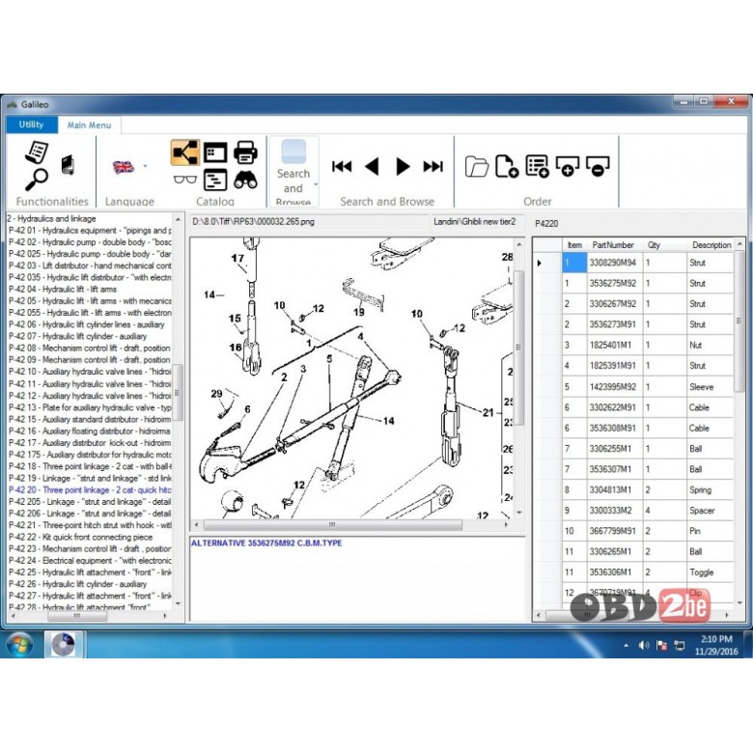Click the Description column header
The width and height of the screenshot is (753, 753).
coord(711,245)
